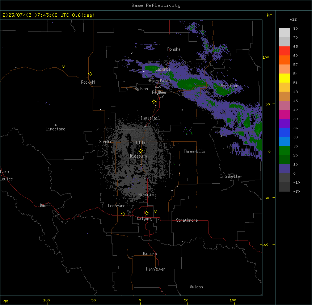Click the Lake Louise label
The image size is (312, 305).
(x=7, y=175)
